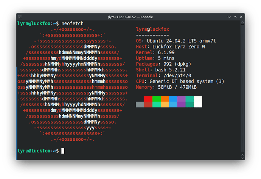
Task: Click the 'Host: Luckfox Lyra Zero W' line
Action: (171, 47)
